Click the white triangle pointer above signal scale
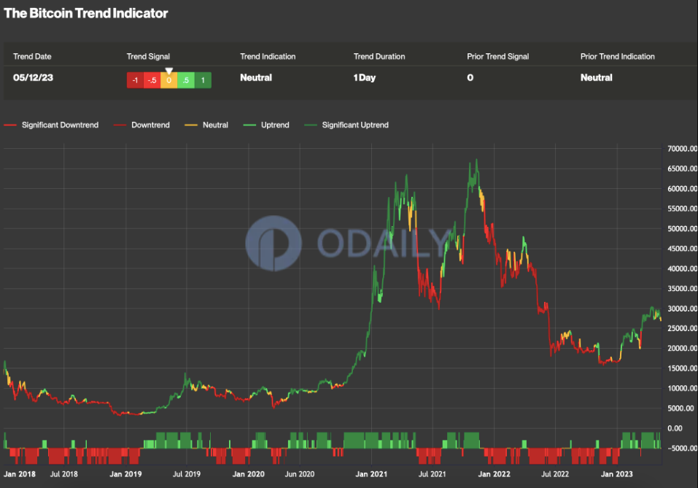This screenshot has height=488, width=698. 168,71
